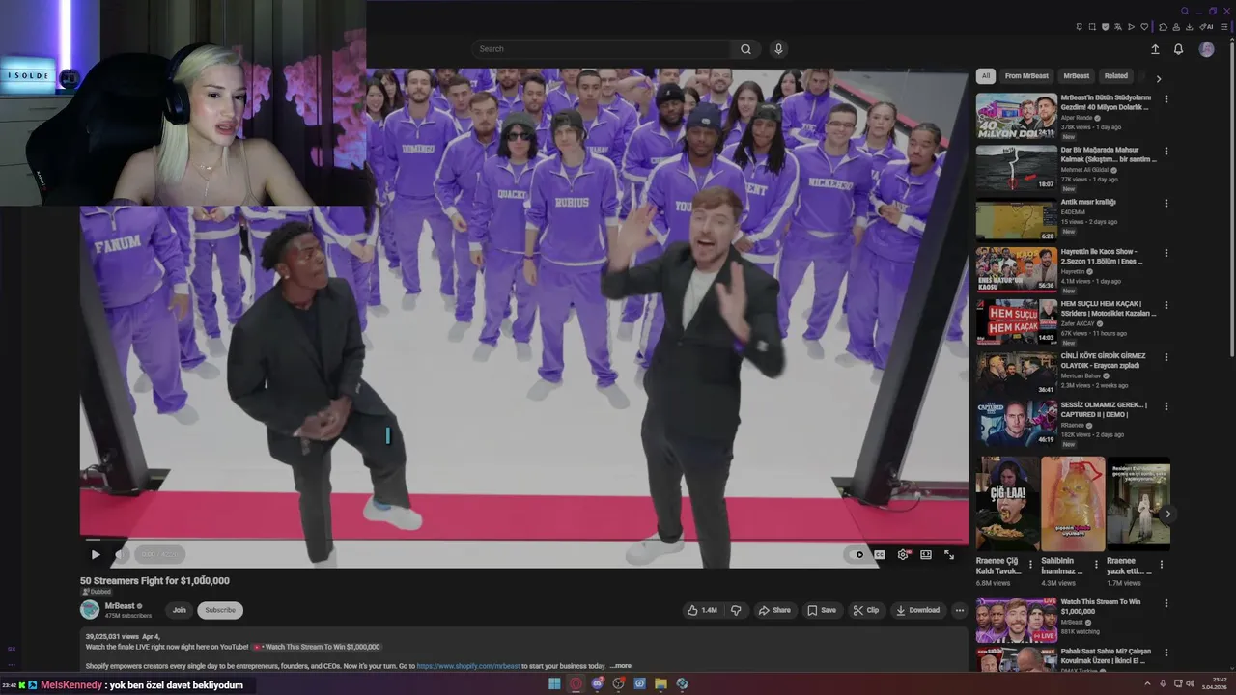Toggle closed captions (CC) in the player
This screenshot has width=1236, height=695.
click(x=880, y=554)
